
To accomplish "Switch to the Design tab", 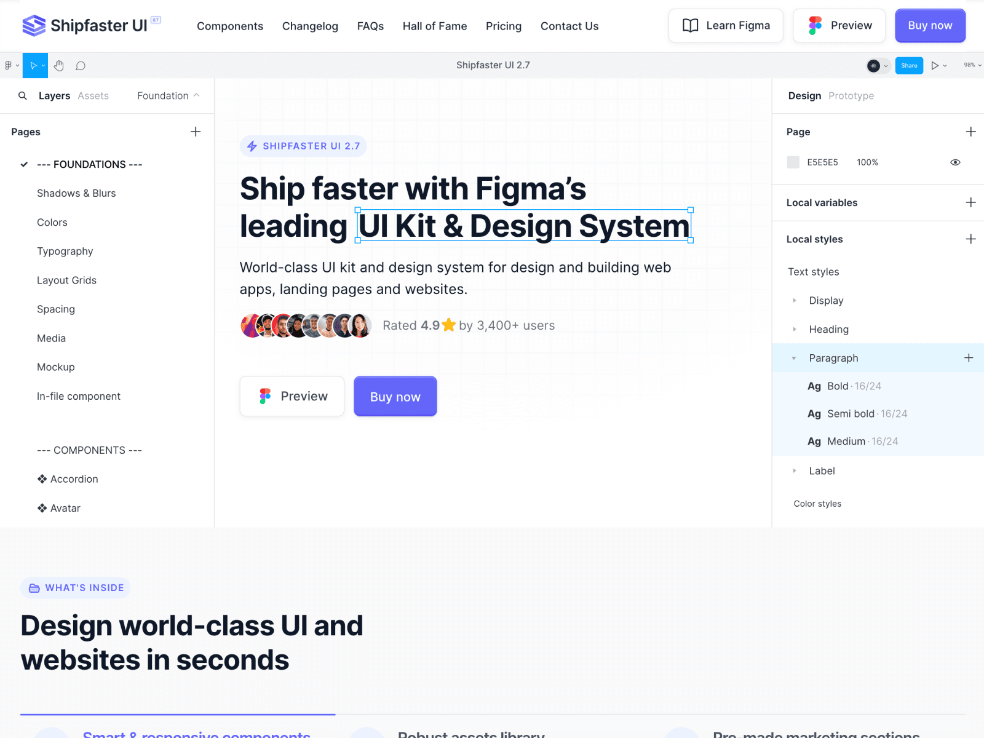I will point(804,96).
